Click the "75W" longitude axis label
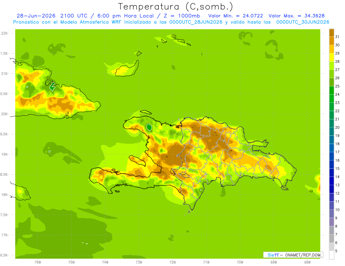This screenshot has height=266, width=345. coord(71,262)
